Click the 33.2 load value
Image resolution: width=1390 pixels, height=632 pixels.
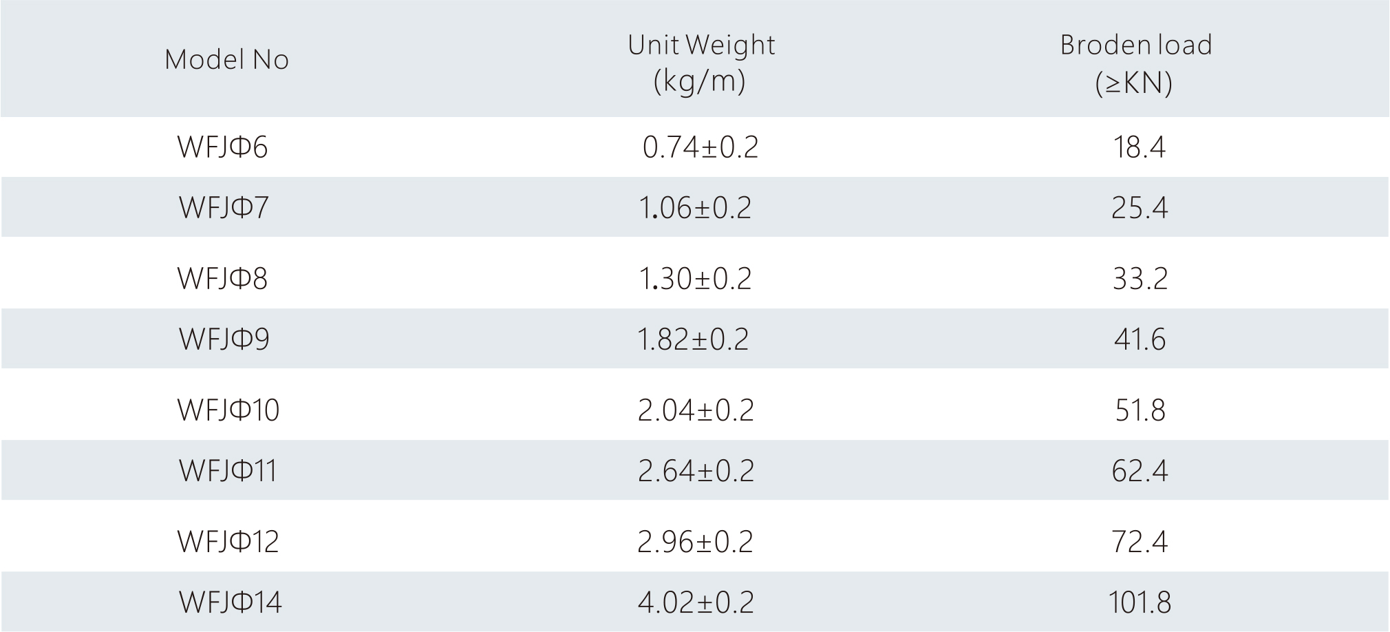[1140, 279]
